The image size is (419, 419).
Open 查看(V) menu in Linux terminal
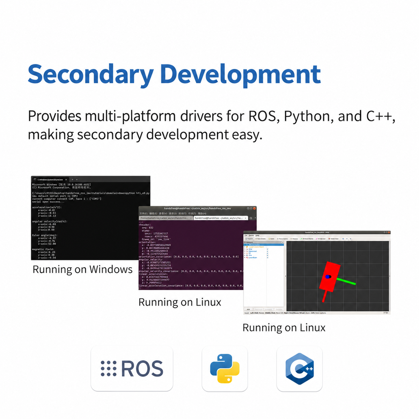click(x=163, y=213)
